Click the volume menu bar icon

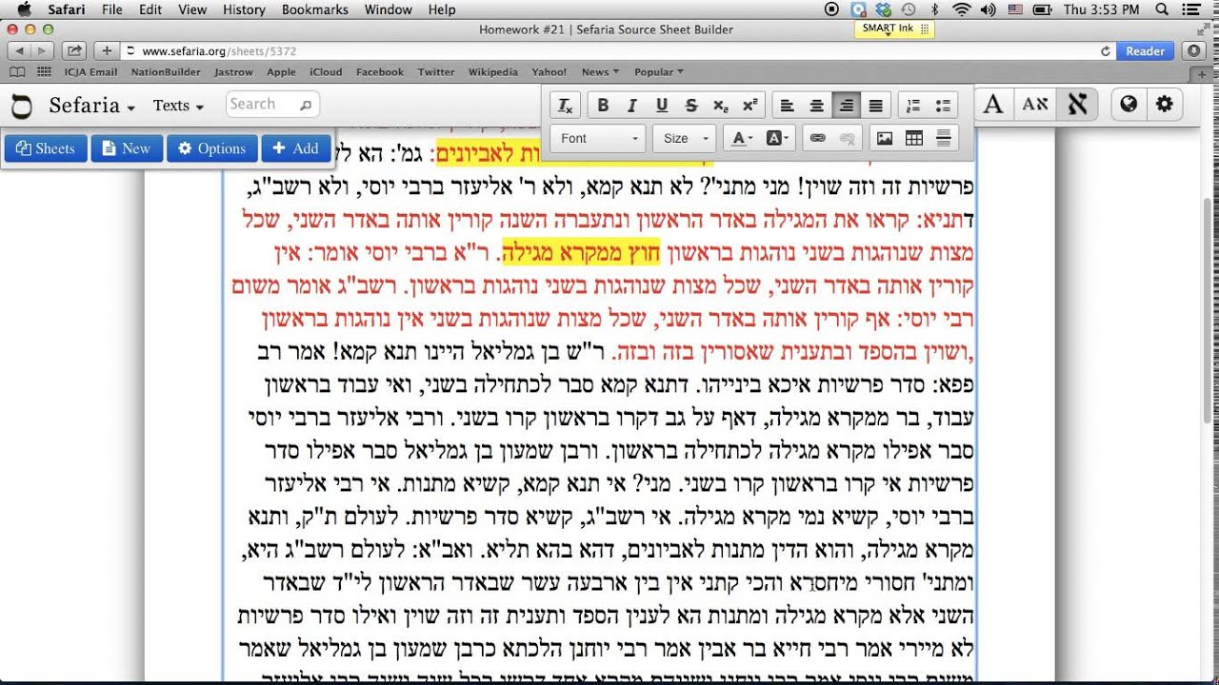click(988, 10)
